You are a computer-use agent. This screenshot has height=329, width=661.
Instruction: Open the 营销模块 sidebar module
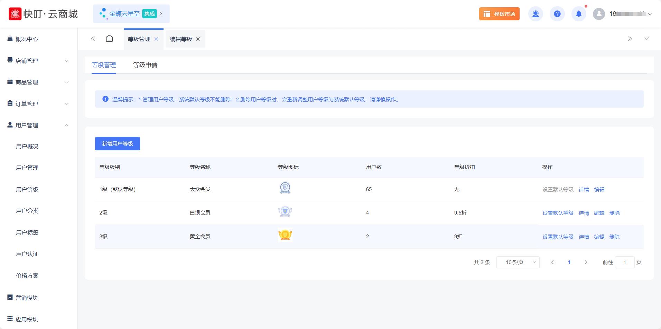[26, 298]
